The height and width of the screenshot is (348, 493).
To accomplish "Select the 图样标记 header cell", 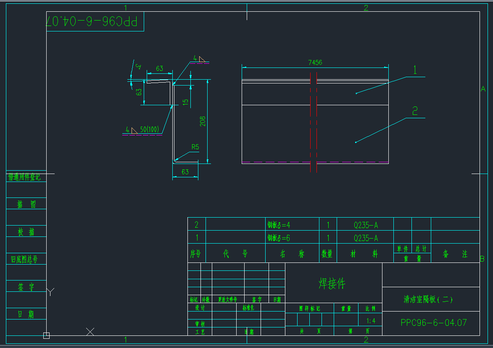I will tap(309, 309).
